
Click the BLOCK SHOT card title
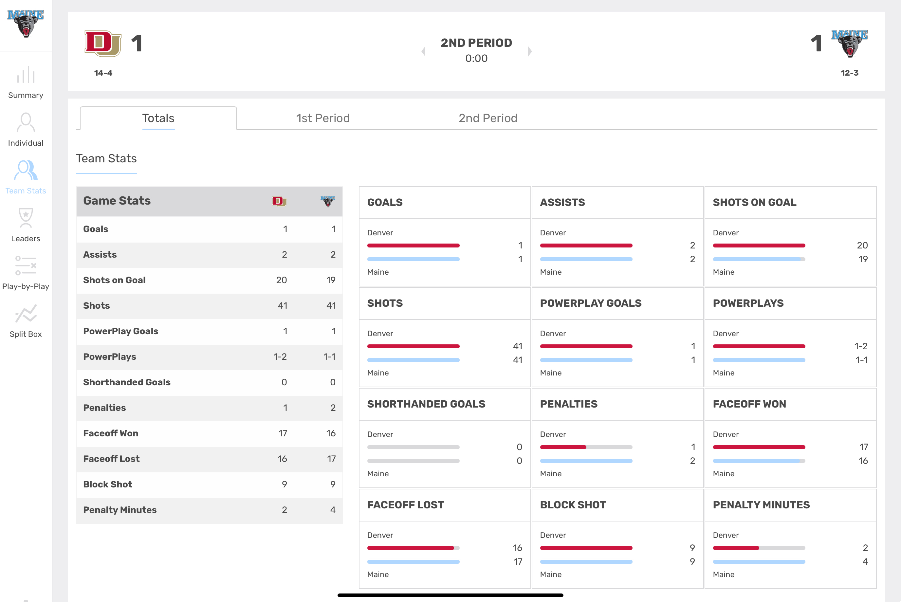click(573, 505)
